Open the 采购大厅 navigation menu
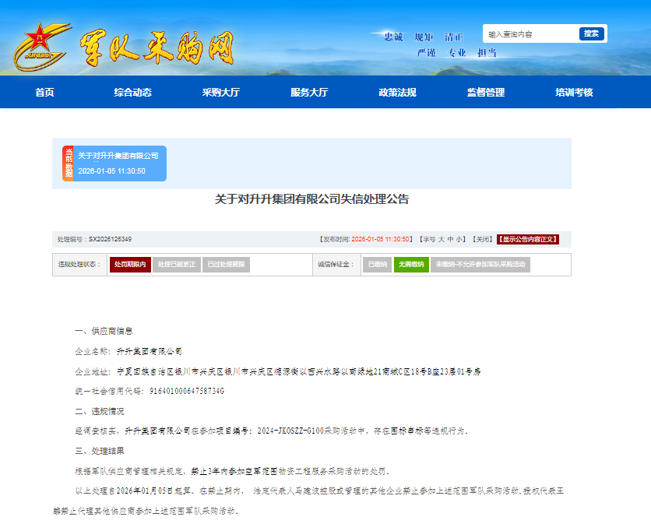This screenshot has width=651, height=524. pos(220,93)
